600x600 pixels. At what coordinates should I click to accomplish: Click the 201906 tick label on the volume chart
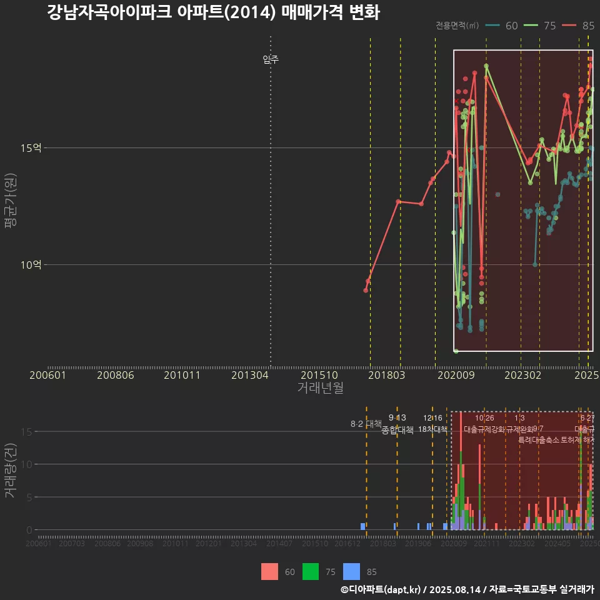coord(418,543)
